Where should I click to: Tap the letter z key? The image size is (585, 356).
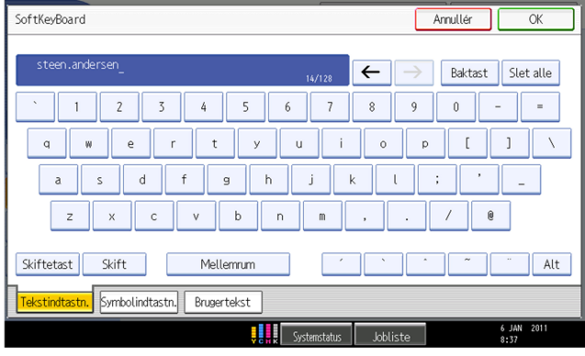pos(70,216)
